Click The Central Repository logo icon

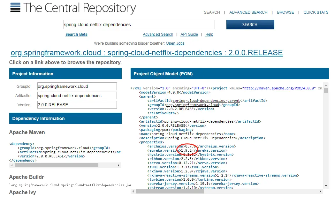(15, 7)
